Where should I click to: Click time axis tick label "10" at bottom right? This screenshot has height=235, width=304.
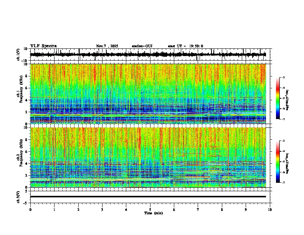point(270,209)
